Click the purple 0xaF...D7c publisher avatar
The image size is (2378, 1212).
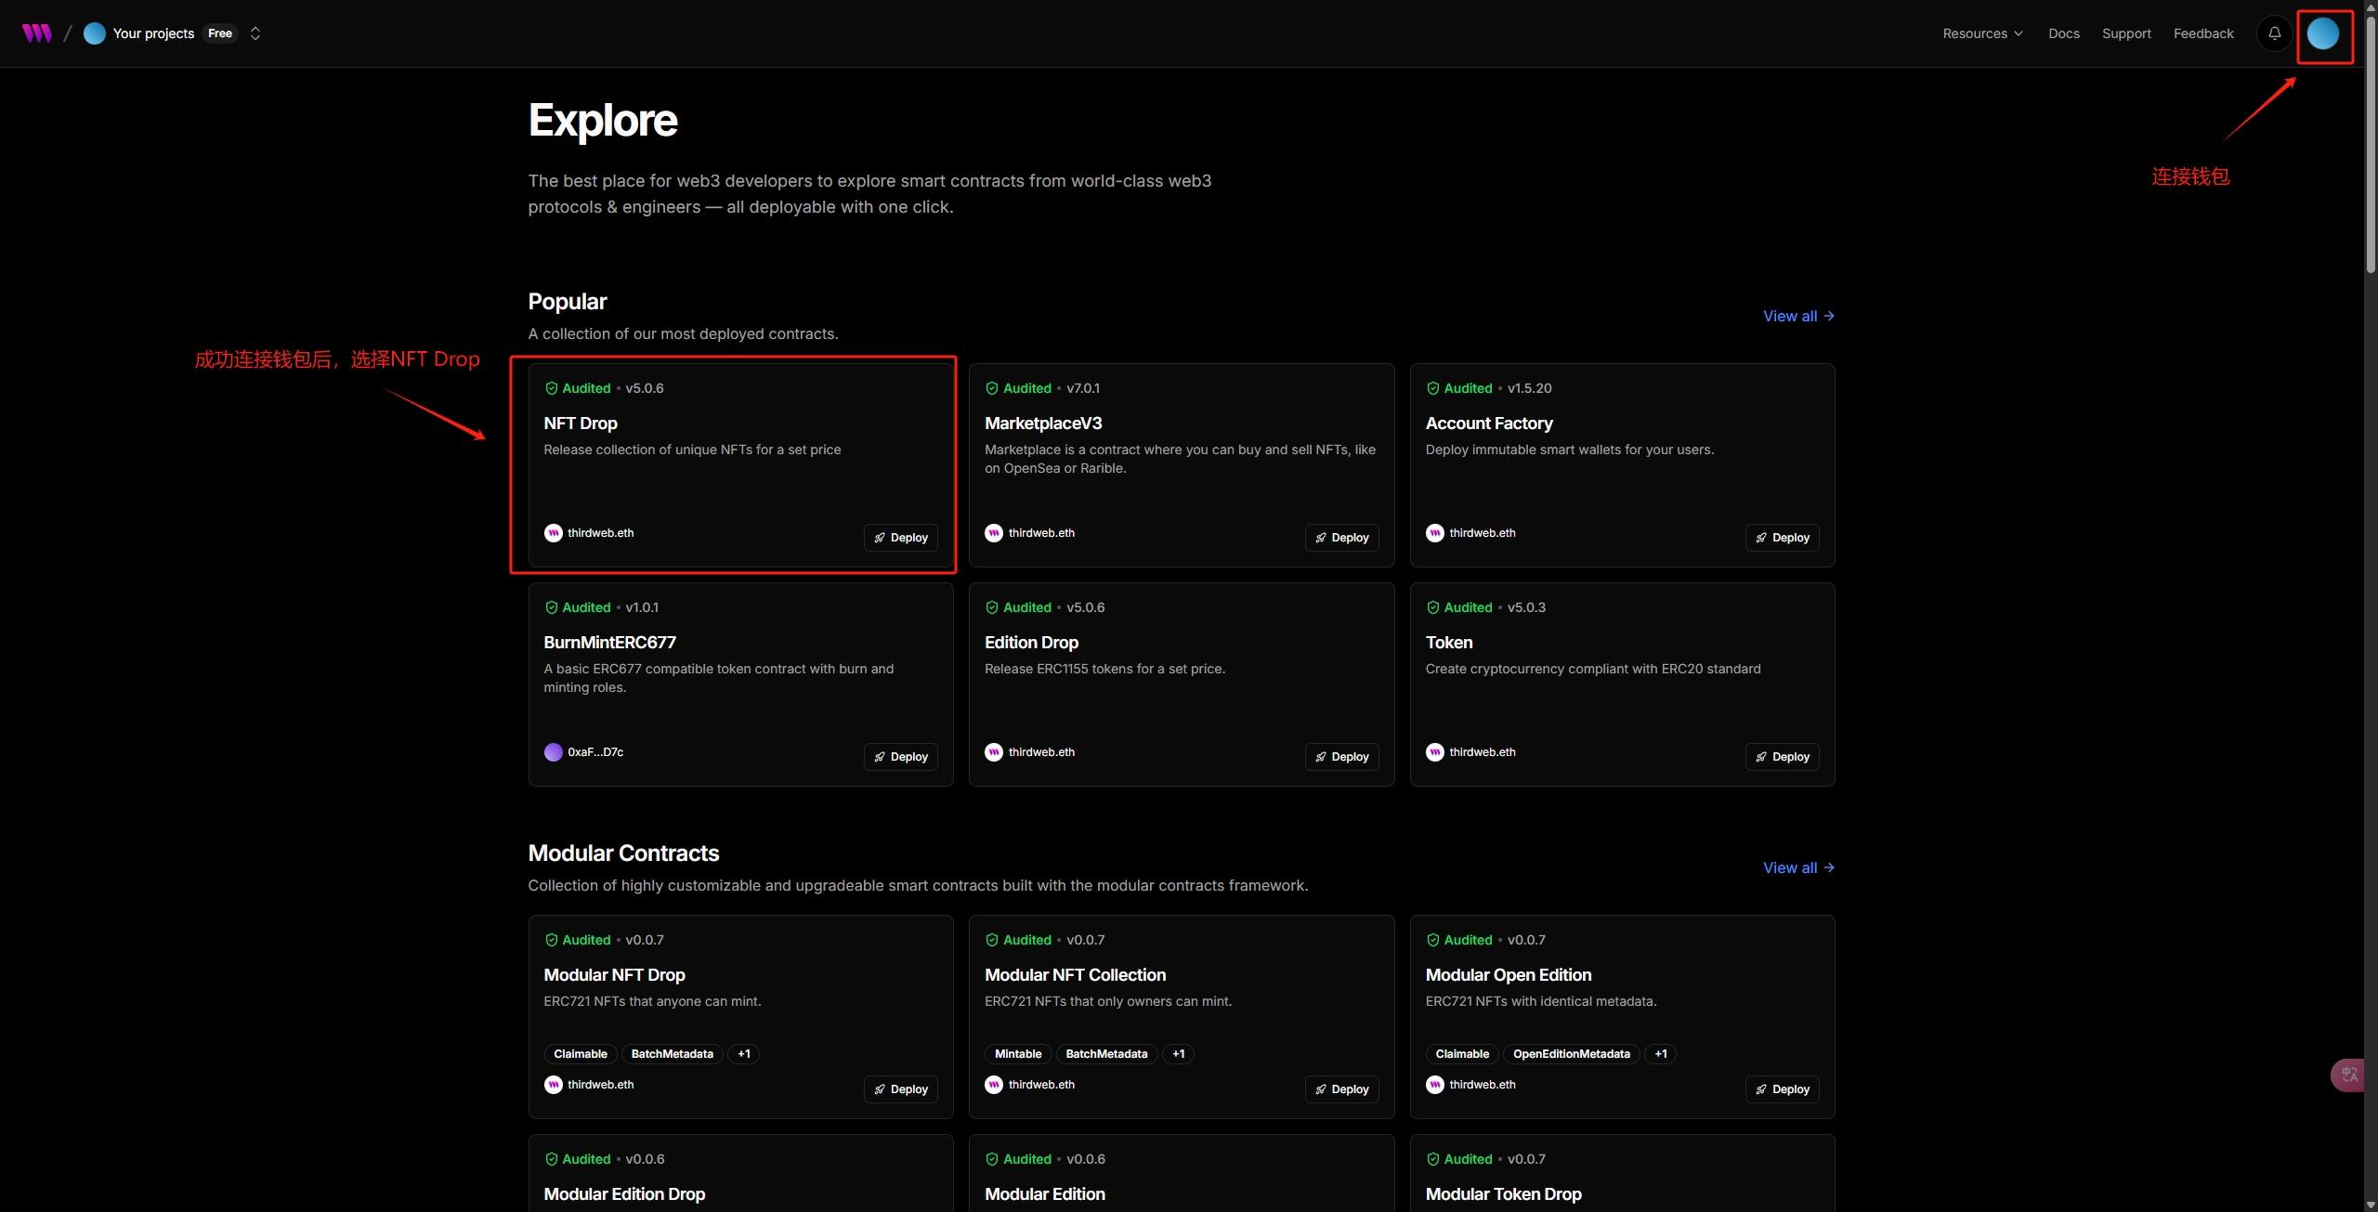pos(553,752)
